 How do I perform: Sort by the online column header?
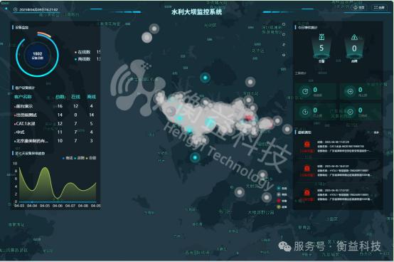(75, 97)
